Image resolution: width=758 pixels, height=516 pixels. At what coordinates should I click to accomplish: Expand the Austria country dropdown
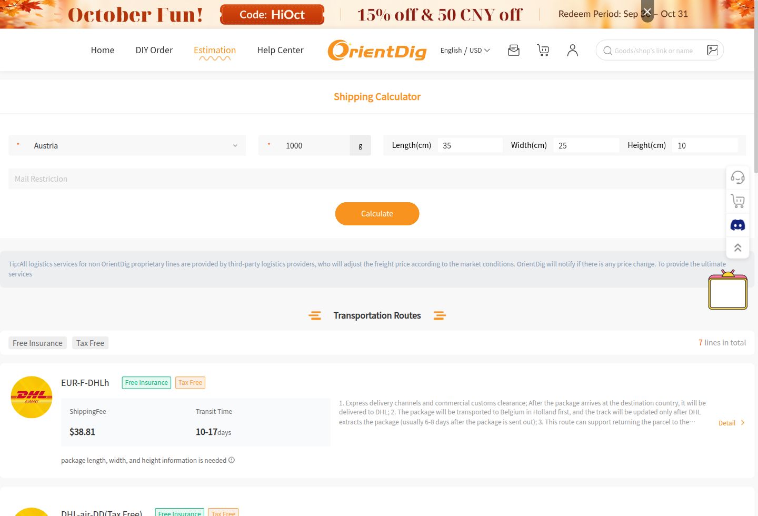[x=127, y=145]
